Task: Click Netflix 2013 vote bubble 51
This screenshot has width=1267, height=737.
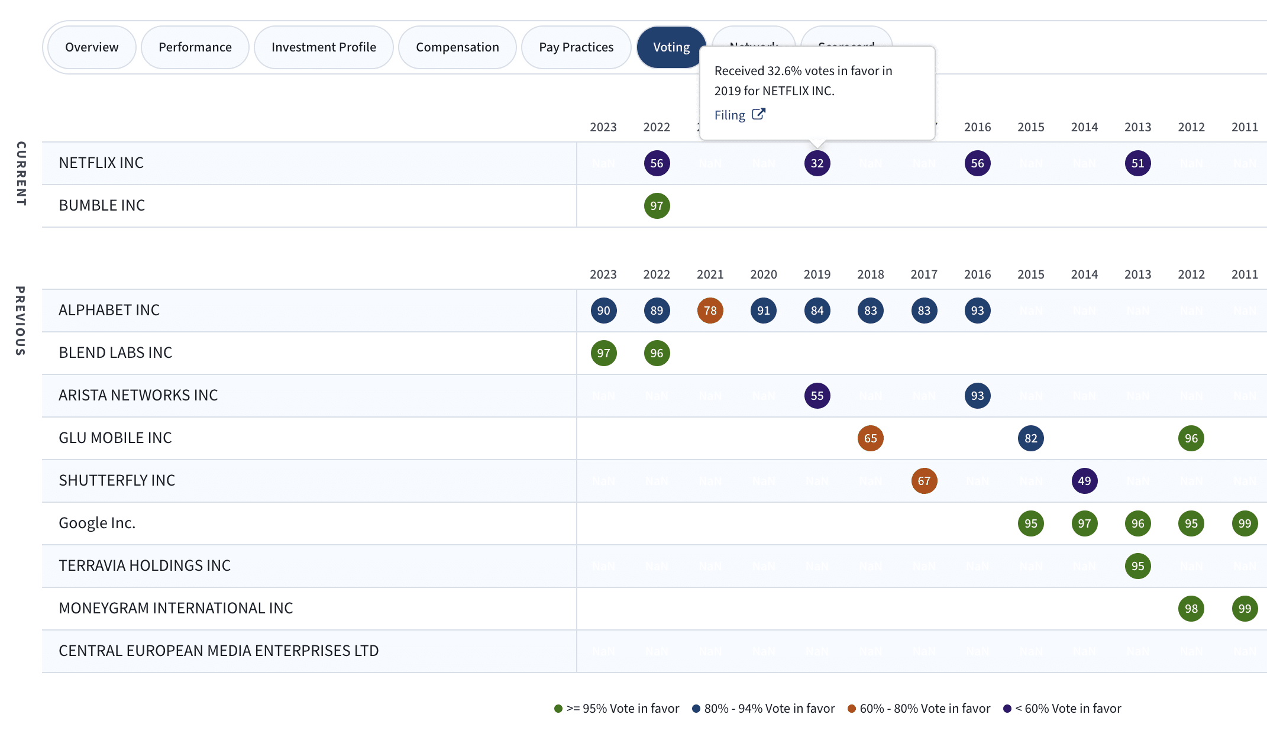Action: point(1137,163)
